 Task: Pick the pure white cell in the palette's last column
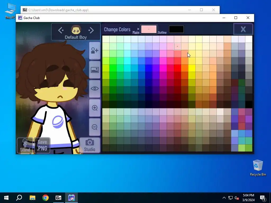tap(249, 39)
